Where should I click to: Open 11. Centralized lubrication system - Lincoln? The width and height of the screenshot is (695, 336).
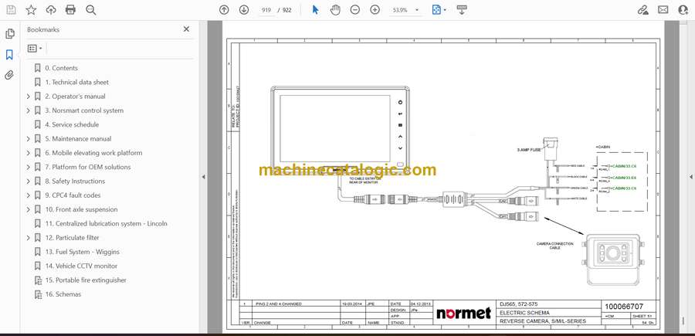106,224
